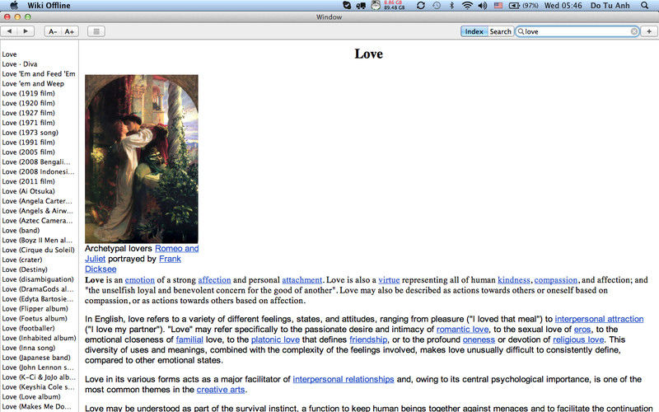Screen dimensions: 659x412
Task: Follow the oneness link
Action: point(479,339)
